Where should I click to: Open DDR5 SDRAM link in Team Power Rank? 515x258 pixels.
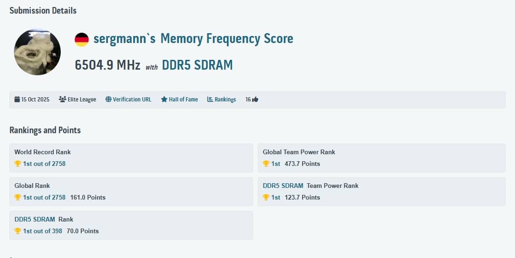[283, 186]
